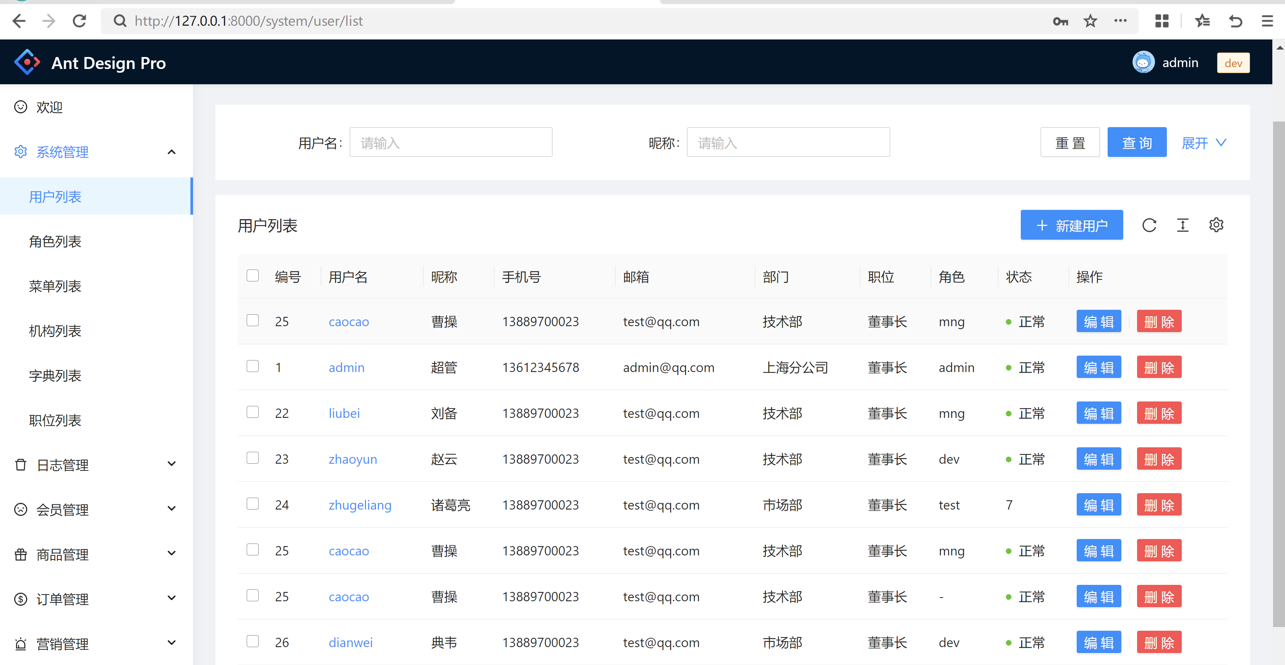Click the gear icon beside 系统管理

click(x=20, y=152)
